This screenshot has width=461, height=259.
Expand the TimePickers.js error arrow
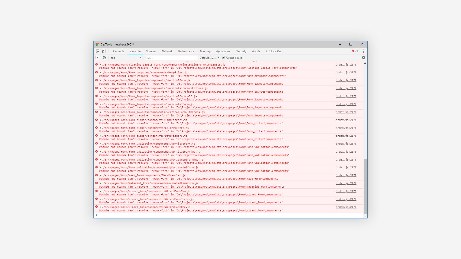click(x=100, y=120)
